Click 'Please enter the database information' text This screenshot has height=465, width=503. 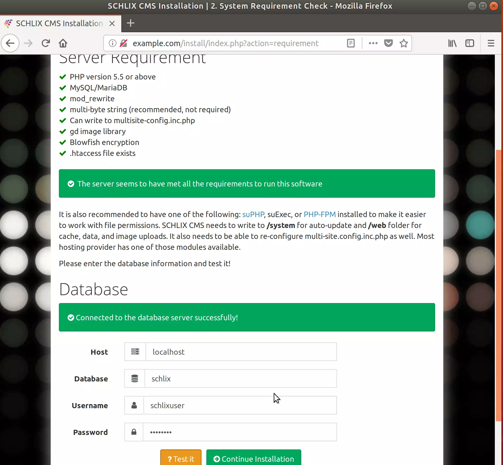pos(145,263)
